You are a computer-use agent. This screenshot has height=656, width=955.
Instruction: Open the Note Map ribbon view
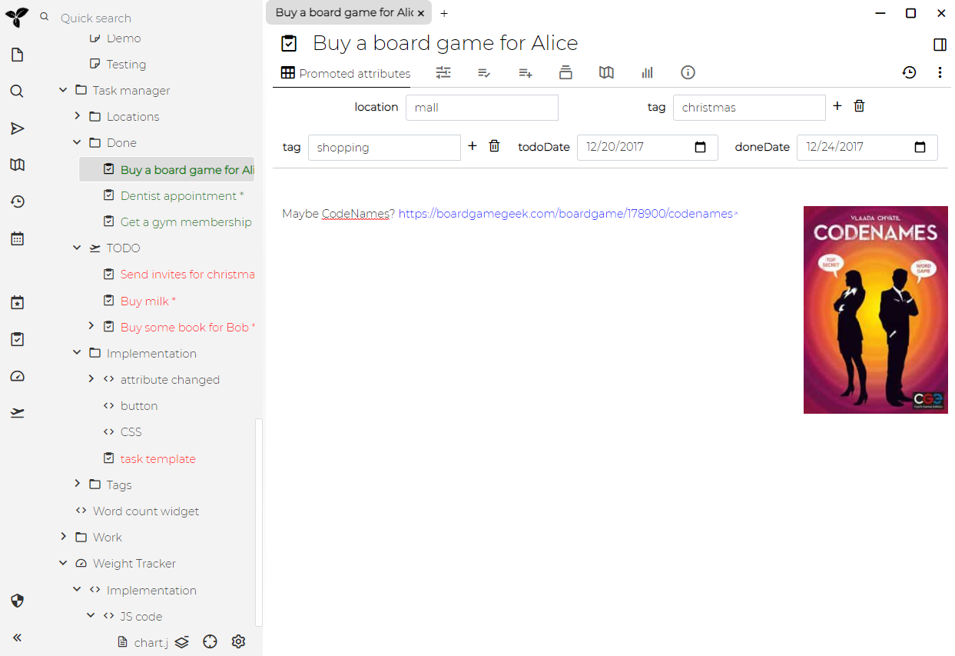(606, 72)
